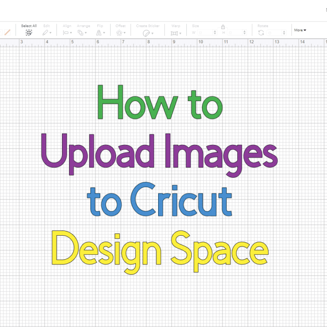Select the yellow 'Design Space' text

[160, 252]
